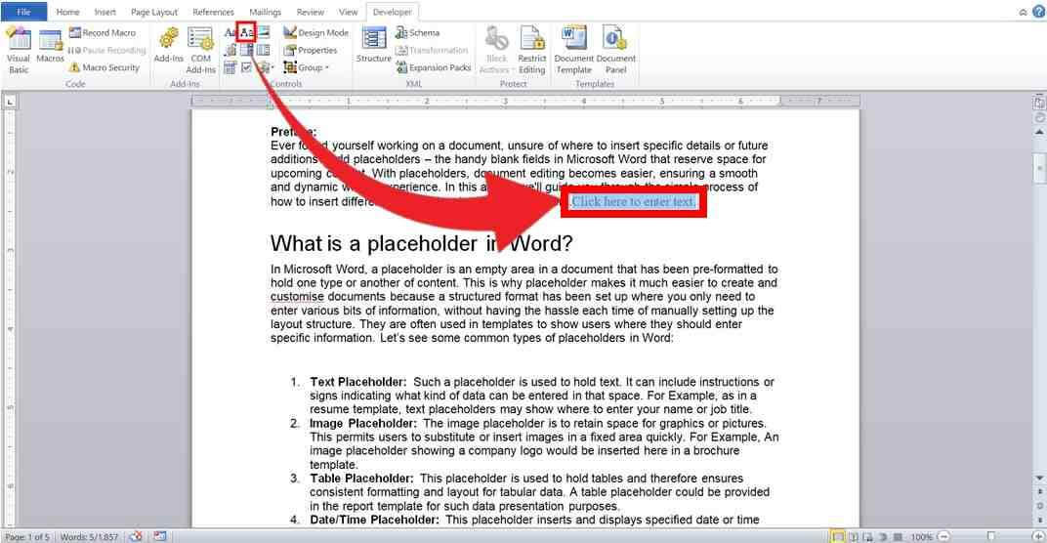This screenshot has height=543, width=1047.
Task: Open Legacy Tools controls menu
Action: coord(266,67)
